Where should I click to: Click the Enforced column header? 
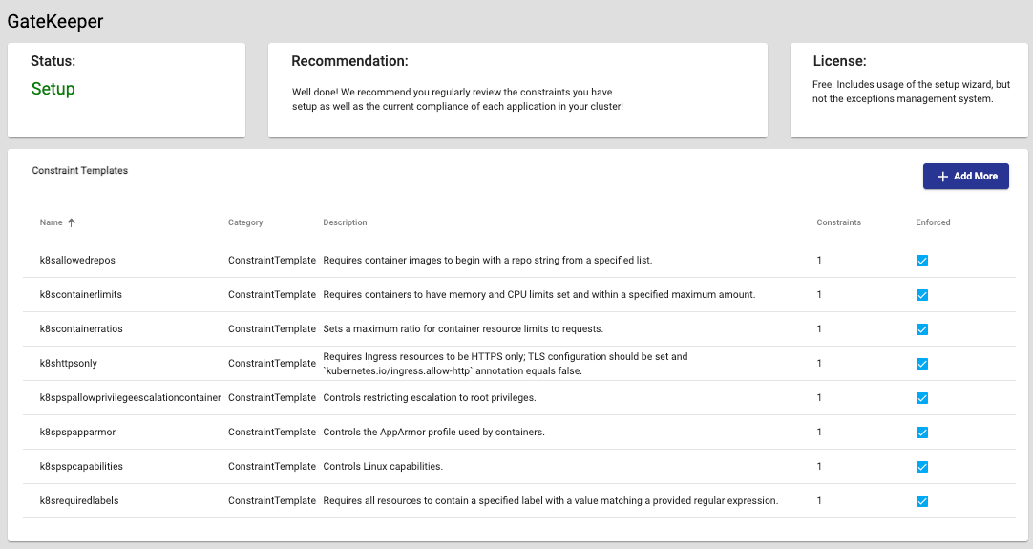pyautogui.click(x=933, y=222)
